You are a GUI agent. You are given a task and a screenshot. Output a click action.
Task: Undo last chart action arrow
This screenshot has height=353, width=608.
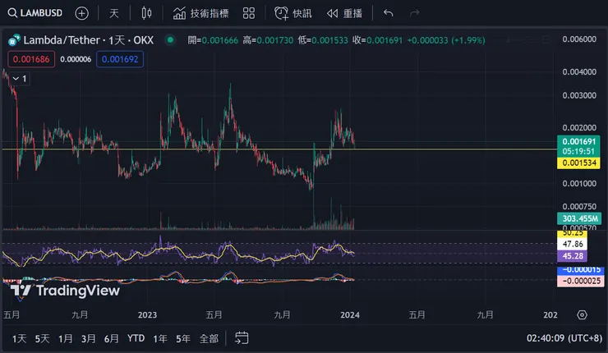pyautogui.click(x=388, y=13)
